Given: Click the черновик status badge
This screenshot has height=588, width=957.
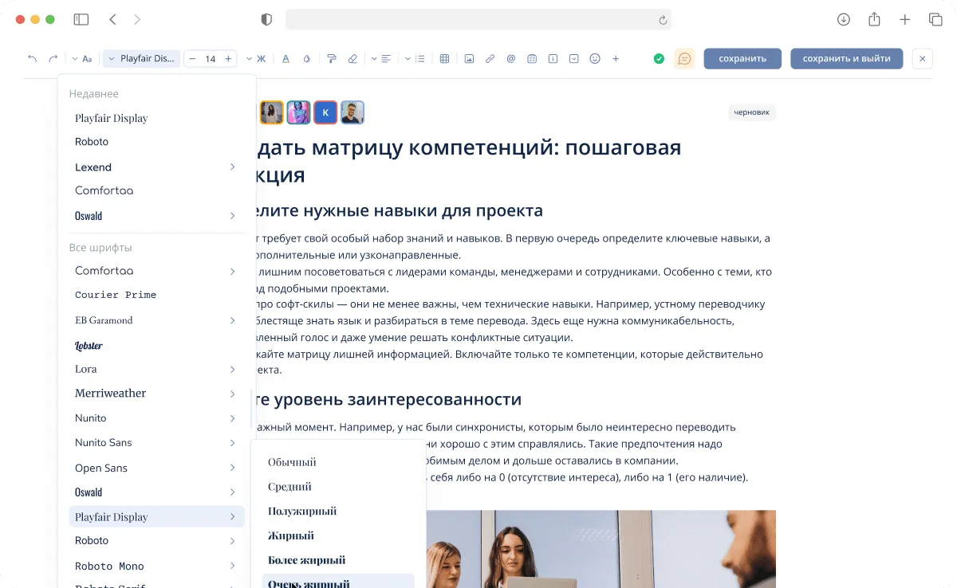Looking at the screenshot, I should (x=752, y=112).
